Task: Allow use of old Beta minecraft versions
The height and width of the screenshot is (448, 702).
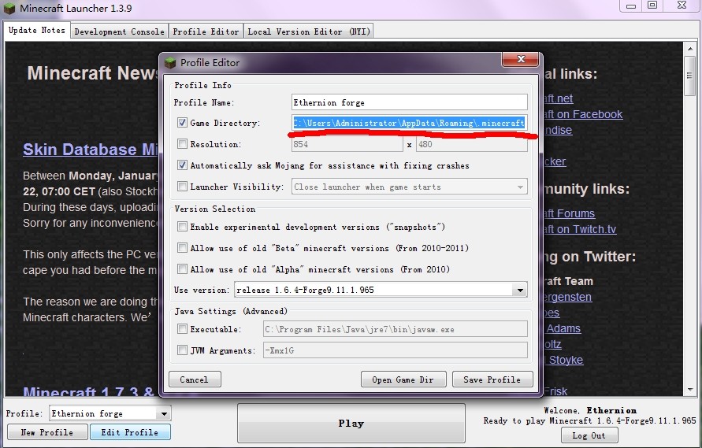Action: point(182,247)
